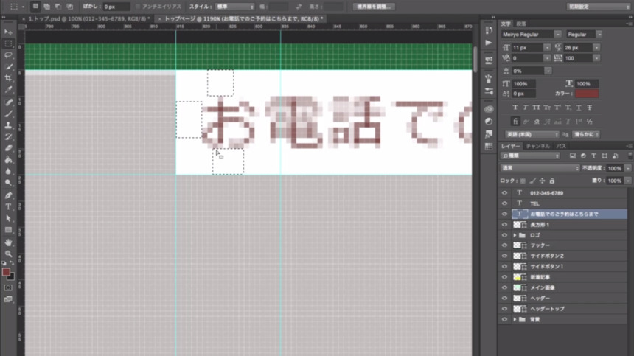Click the New Selection mode icon
This screenshot has width=634, height=356.
point(35,7)
